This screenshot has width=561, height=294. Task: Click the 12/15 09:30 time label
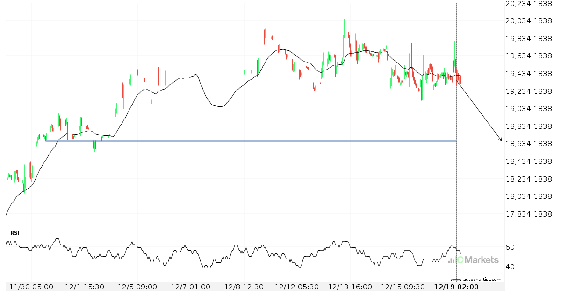[403, 287]
